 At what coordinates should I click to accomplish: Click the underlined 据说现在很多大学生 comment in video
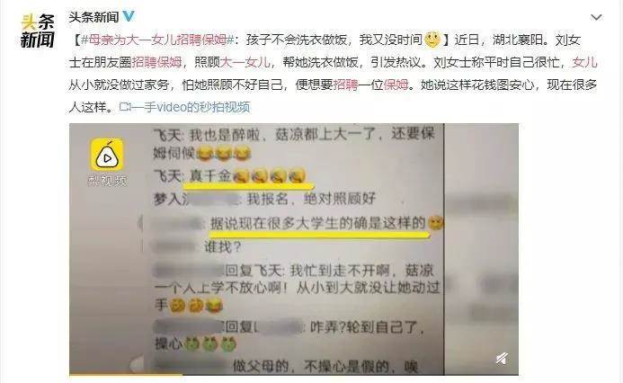(318, 224)
